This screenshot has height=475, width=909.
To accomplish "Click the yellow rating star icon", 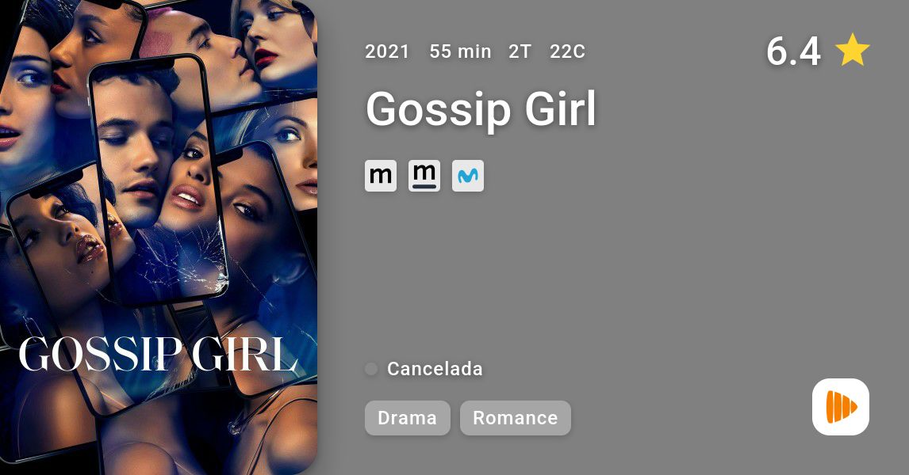I will click(852, 51).
